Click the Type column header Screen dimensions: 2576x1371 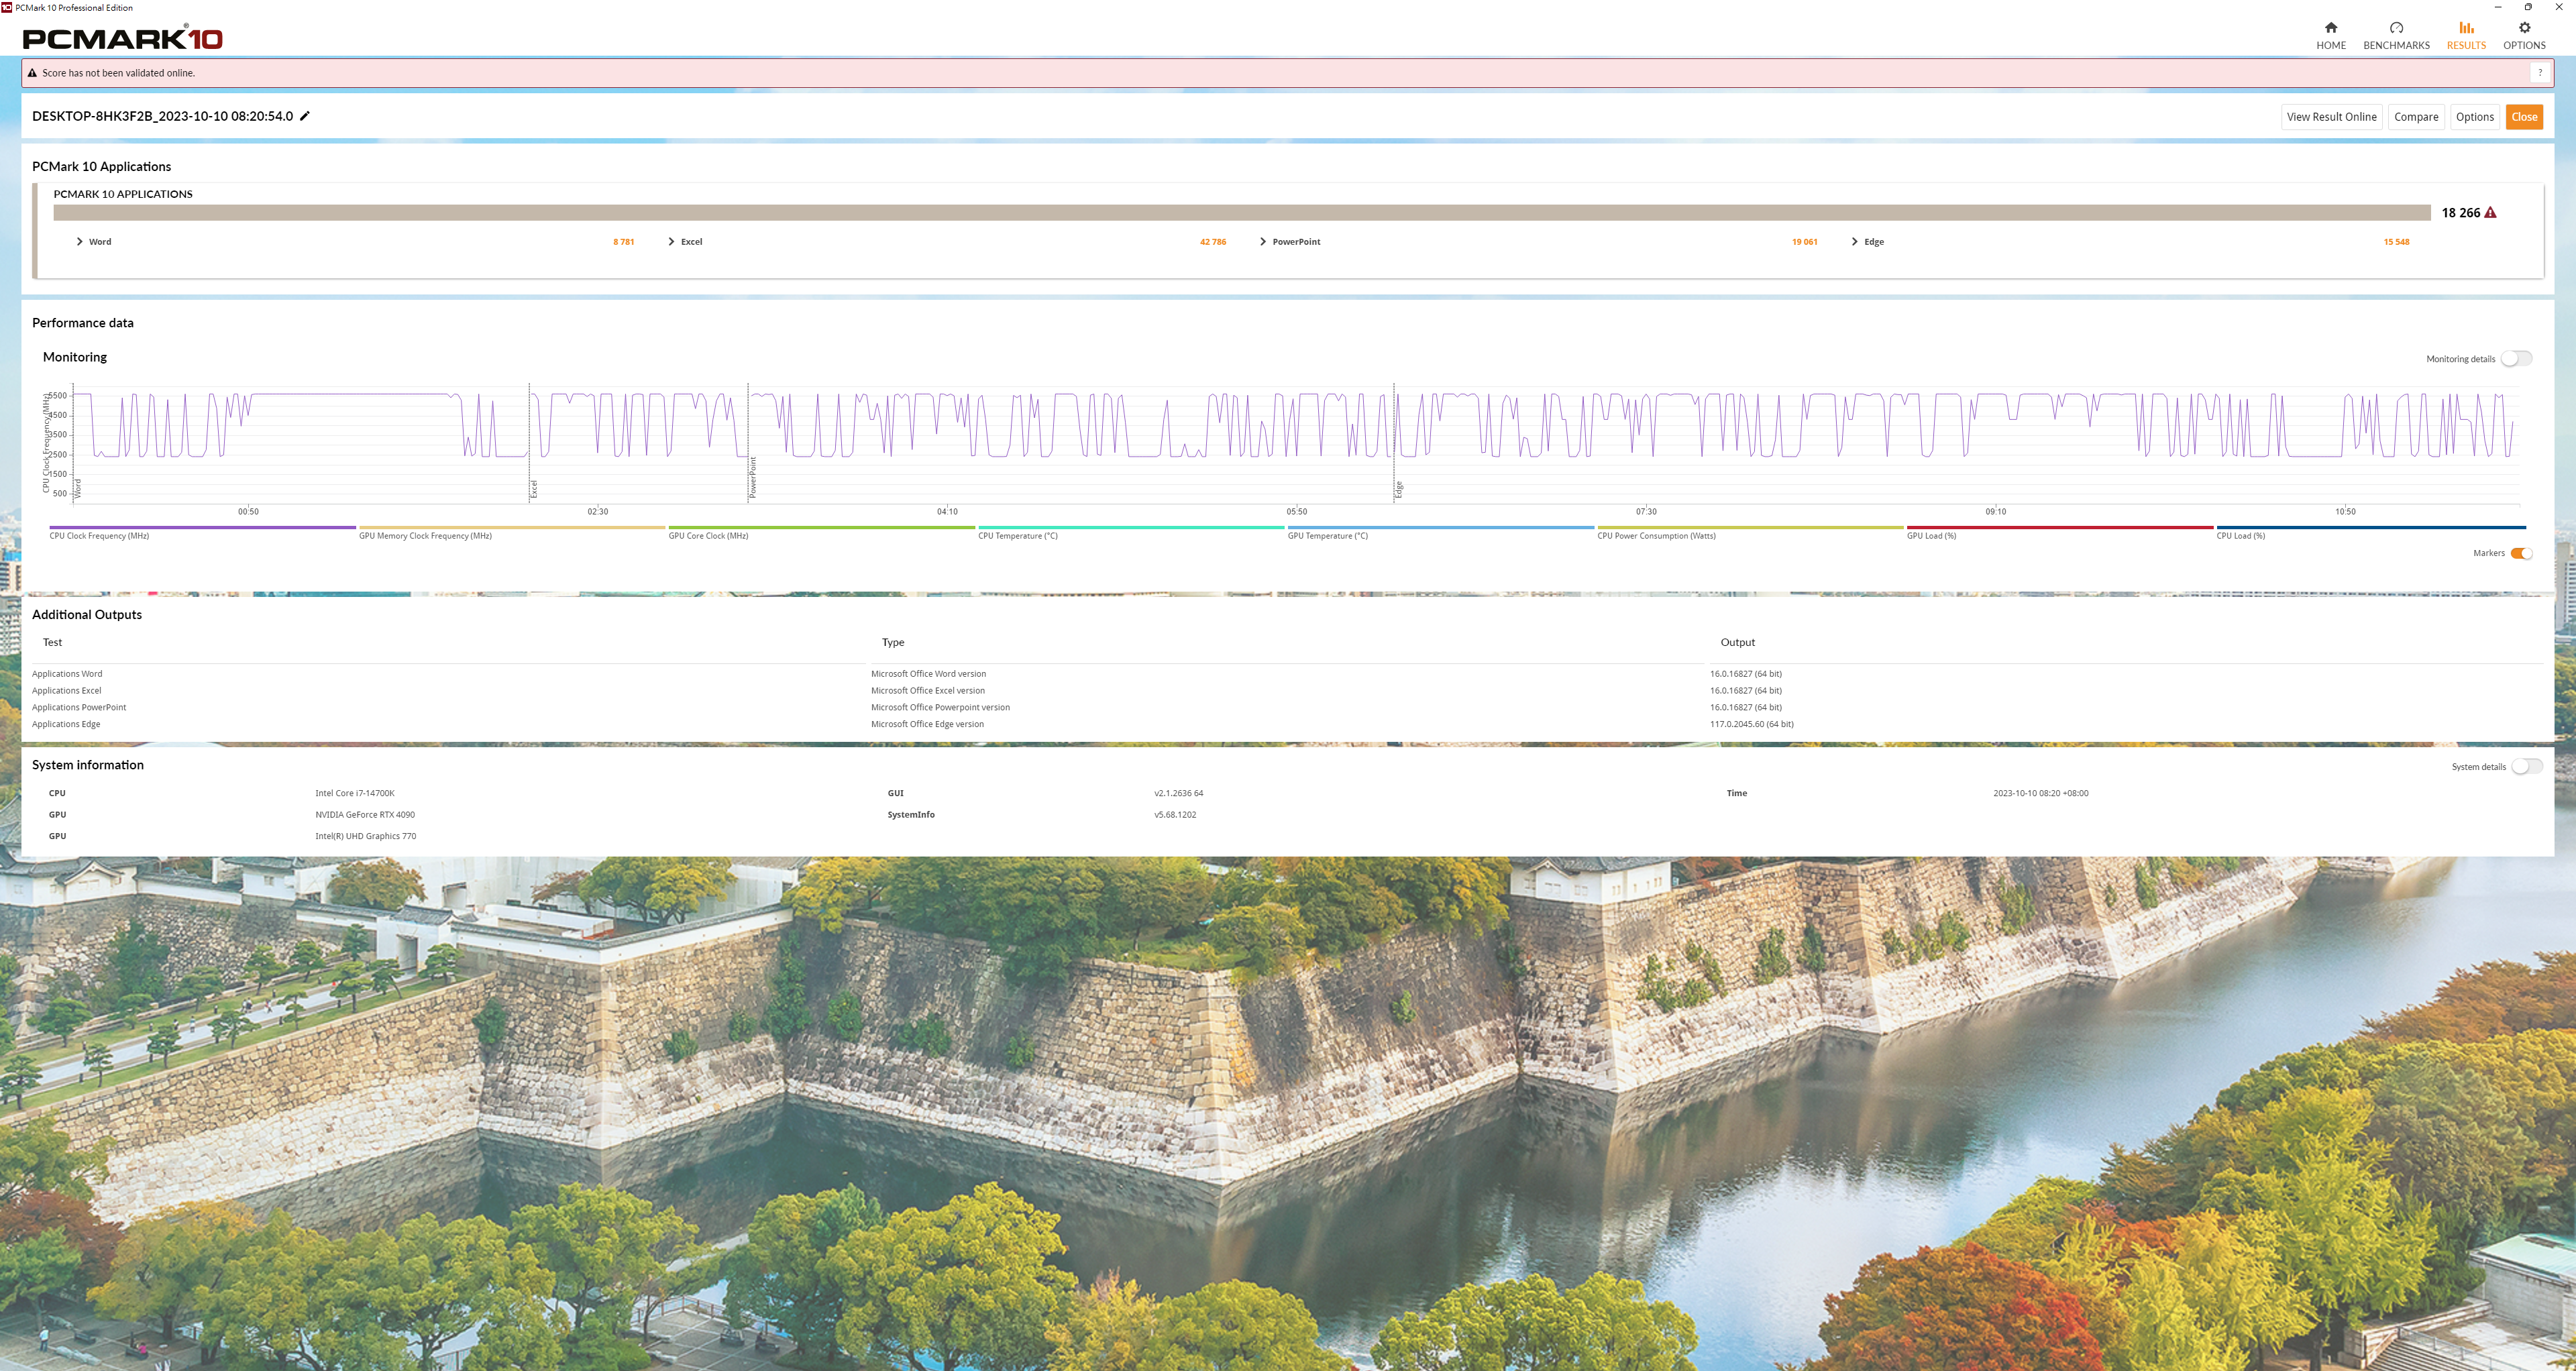[892, 643]
